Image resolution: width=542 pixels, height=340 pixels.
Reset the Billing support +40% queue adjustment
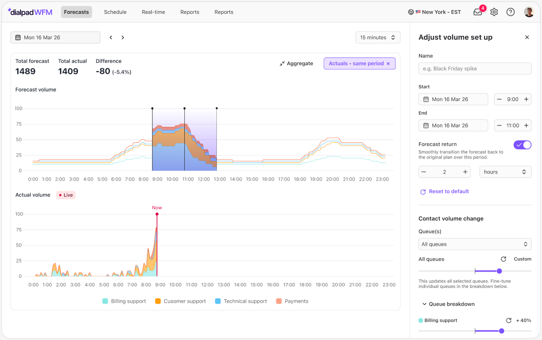[x=509, y=321]
